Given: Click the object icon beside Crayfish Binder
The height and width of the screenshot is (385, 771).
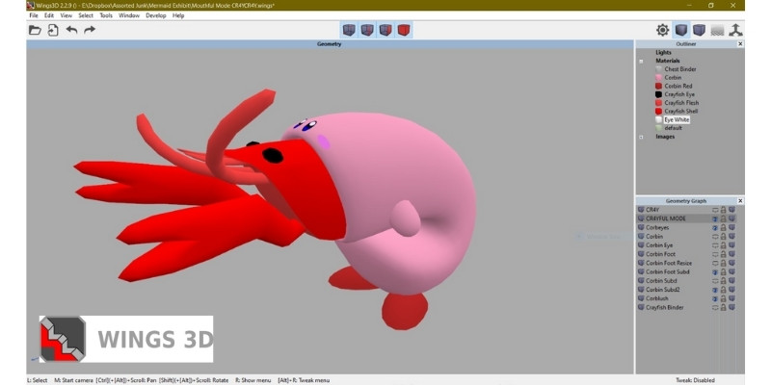Looking at the screenshot, I should 641,307.
